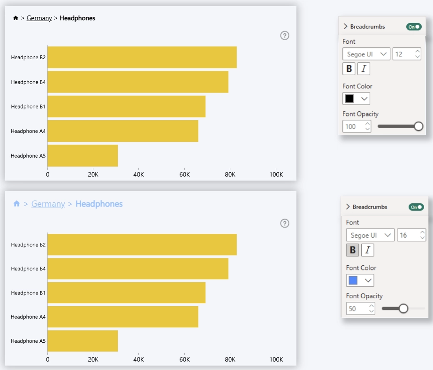This screenshot has height=370, width=433.
Task: Toggle Italic in the lower font panel
Action: pos(367,250)
